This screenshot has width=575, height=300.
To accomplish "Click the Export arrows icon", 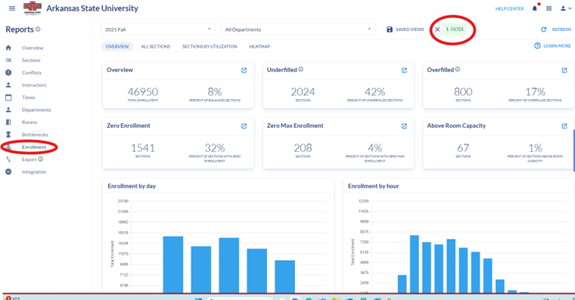I will pos(8,159).
